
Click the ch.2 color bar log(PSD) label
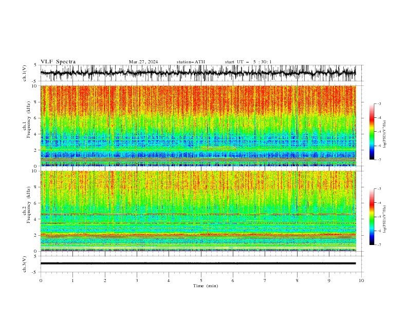pyautogui.click(x=384, y=219)
